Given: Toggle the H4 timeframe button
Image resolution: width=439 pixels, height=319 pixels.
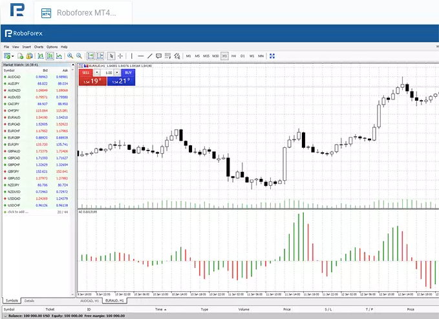Looking at the screenshot, I should click(234, 56).
